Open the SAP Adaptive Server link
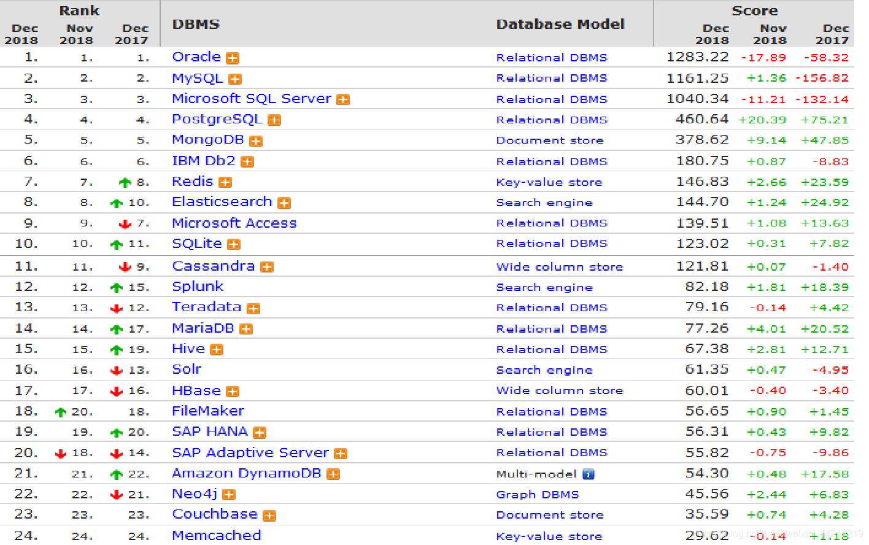This screenshot has width=869, height=545. (x=250, y=452)
